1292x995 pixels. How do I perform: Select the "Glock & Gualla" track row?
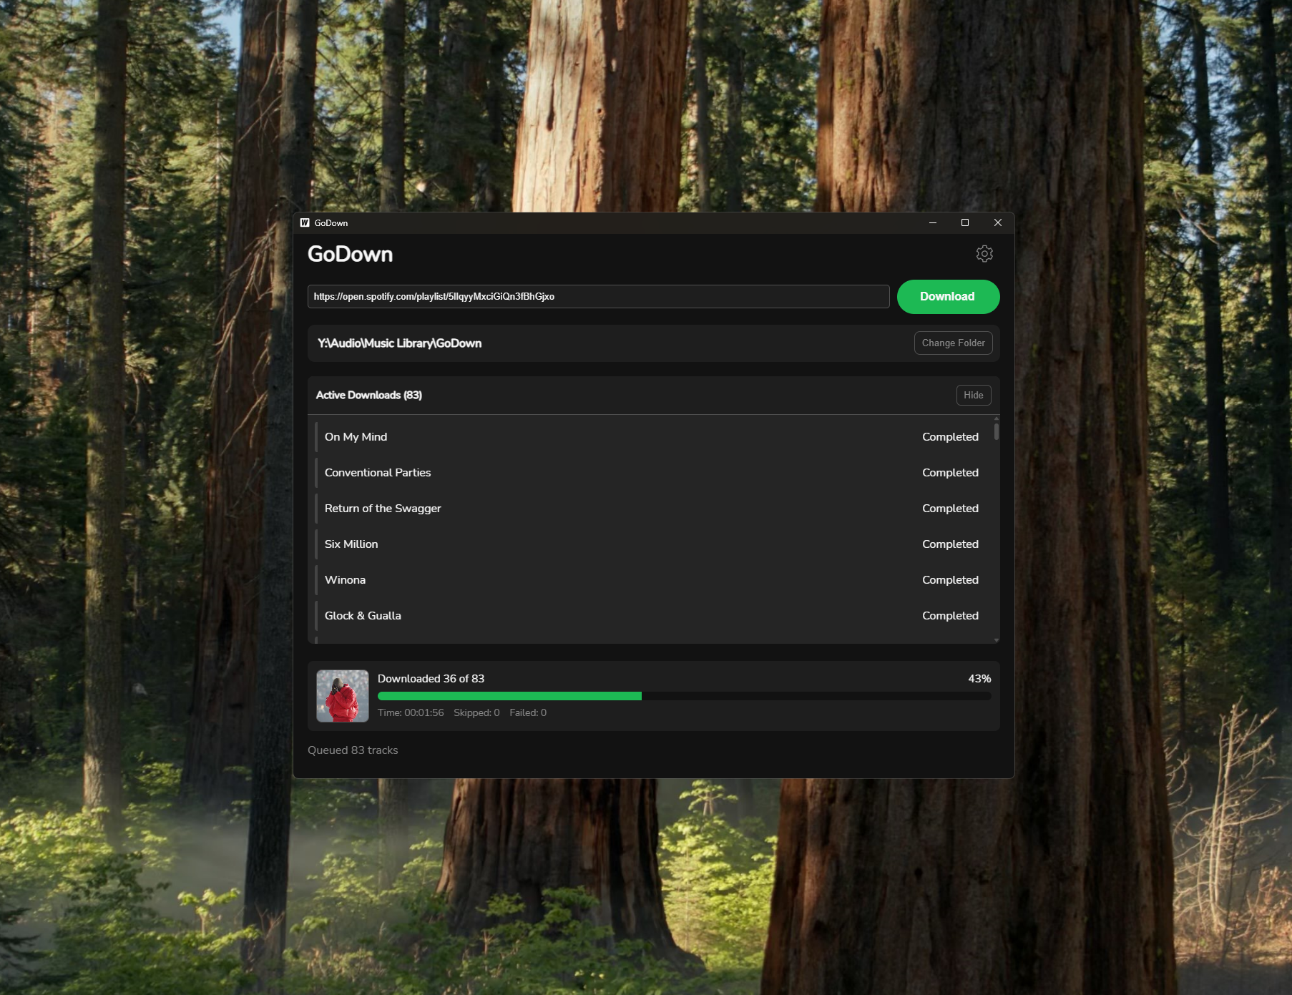point(651,616)
